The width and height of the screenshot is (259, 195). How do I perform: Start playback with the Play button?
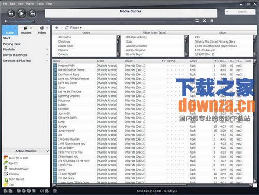[22, 13]
